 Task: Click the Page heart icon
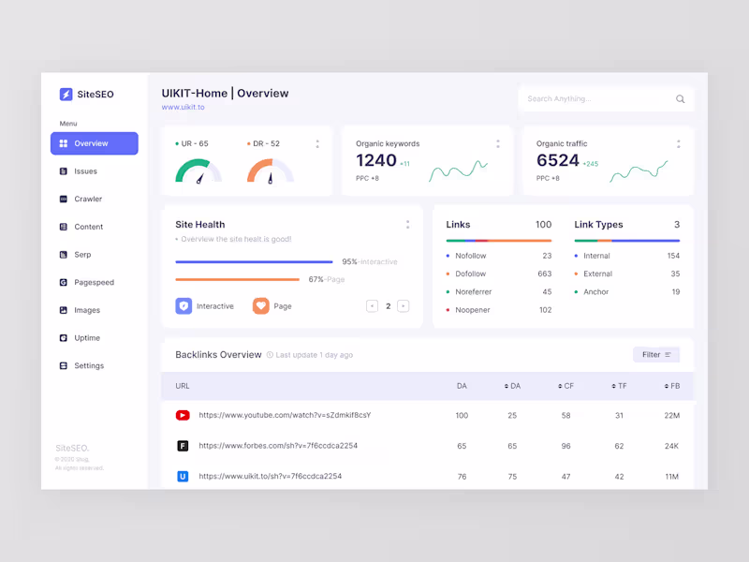[x=261, y=306]
